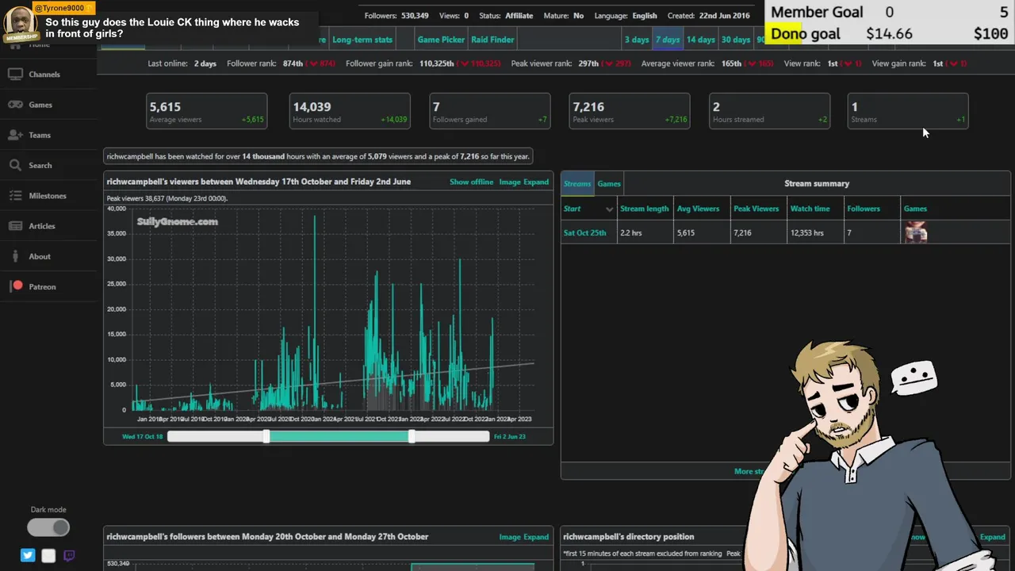
Task: Click the Streams count card
Action: click(x=908, y=111)
